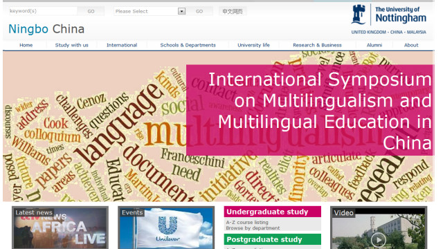This screenshot has height=249, width=443.
Task: Open Schools & Departments menu
Action: pos(188,45)
